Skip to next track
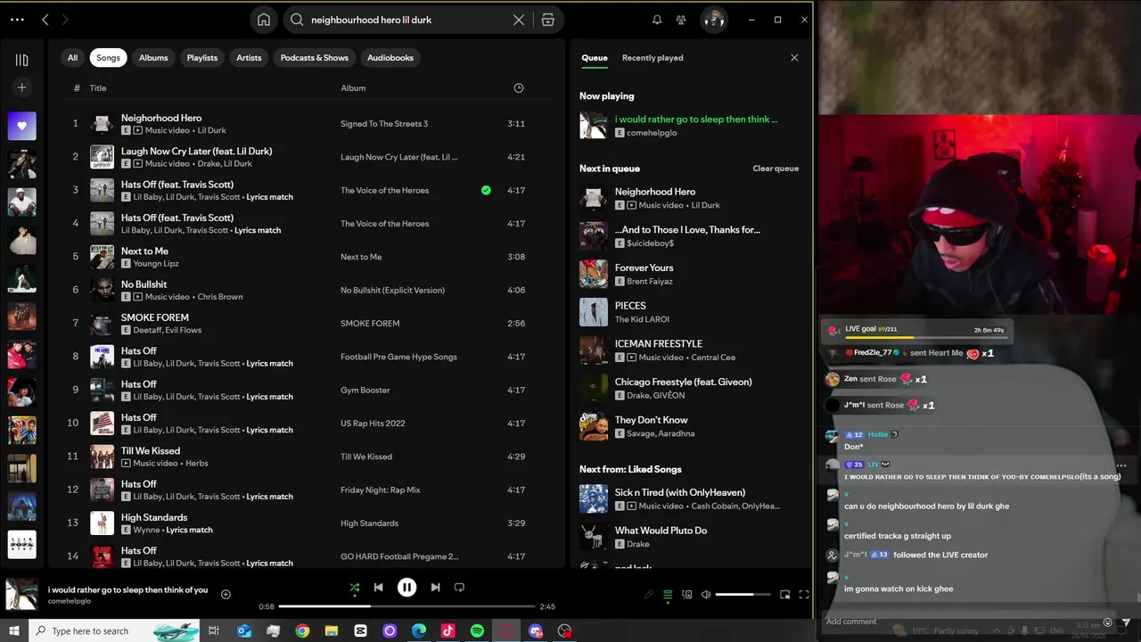 (435, 588)
